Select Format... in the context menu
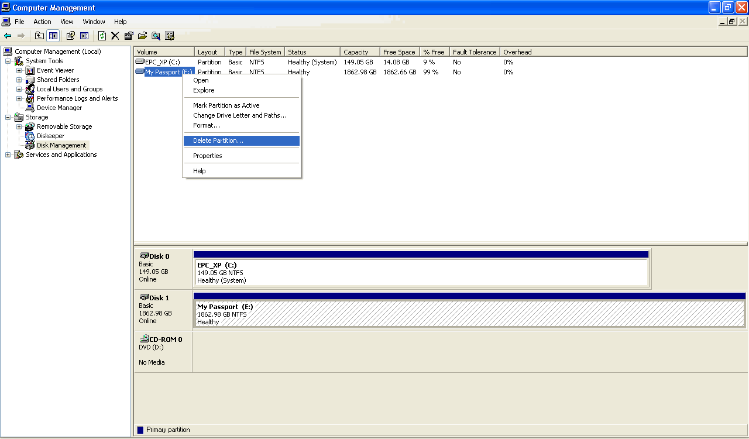The height and width of the screenshot is (439, 749). pos(207,125)
